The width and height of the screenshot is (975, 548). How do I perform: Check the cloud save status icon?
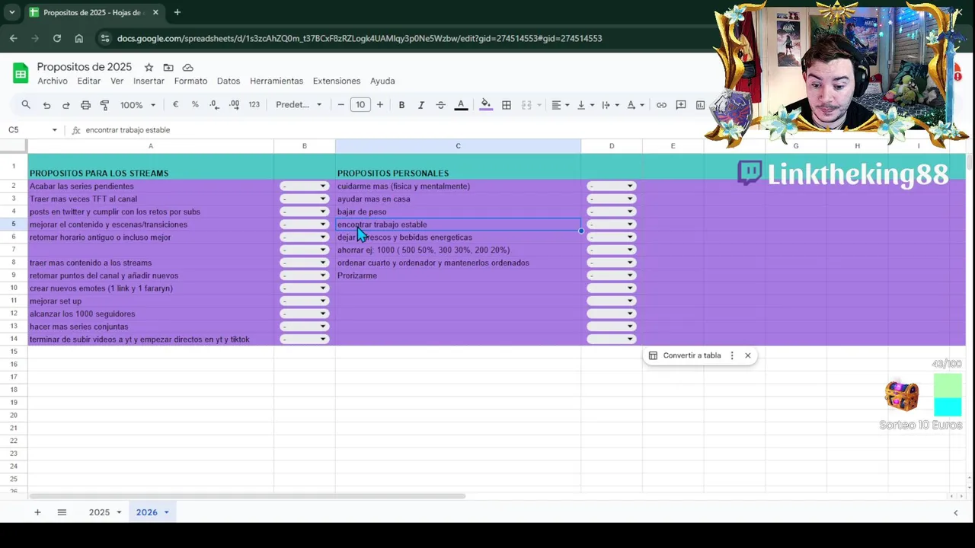pyautogui.click(x=187, y=67)
